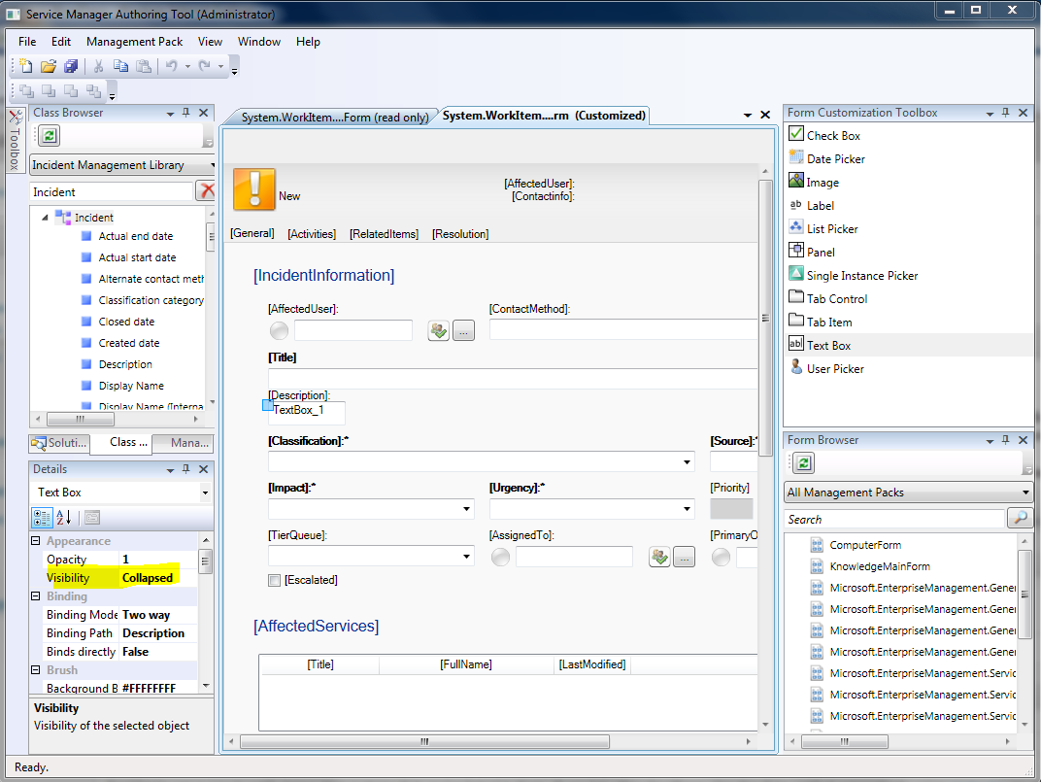
Task: Toggle the Escalated checkbox
Action: (x=274, y=580)
